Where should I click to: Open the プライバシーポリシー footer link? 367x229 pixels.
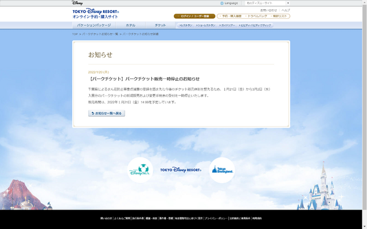pos(216,219)
